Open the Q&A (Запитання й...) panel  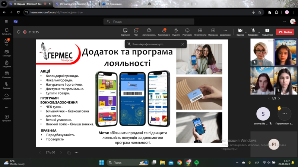pos(149,32)
